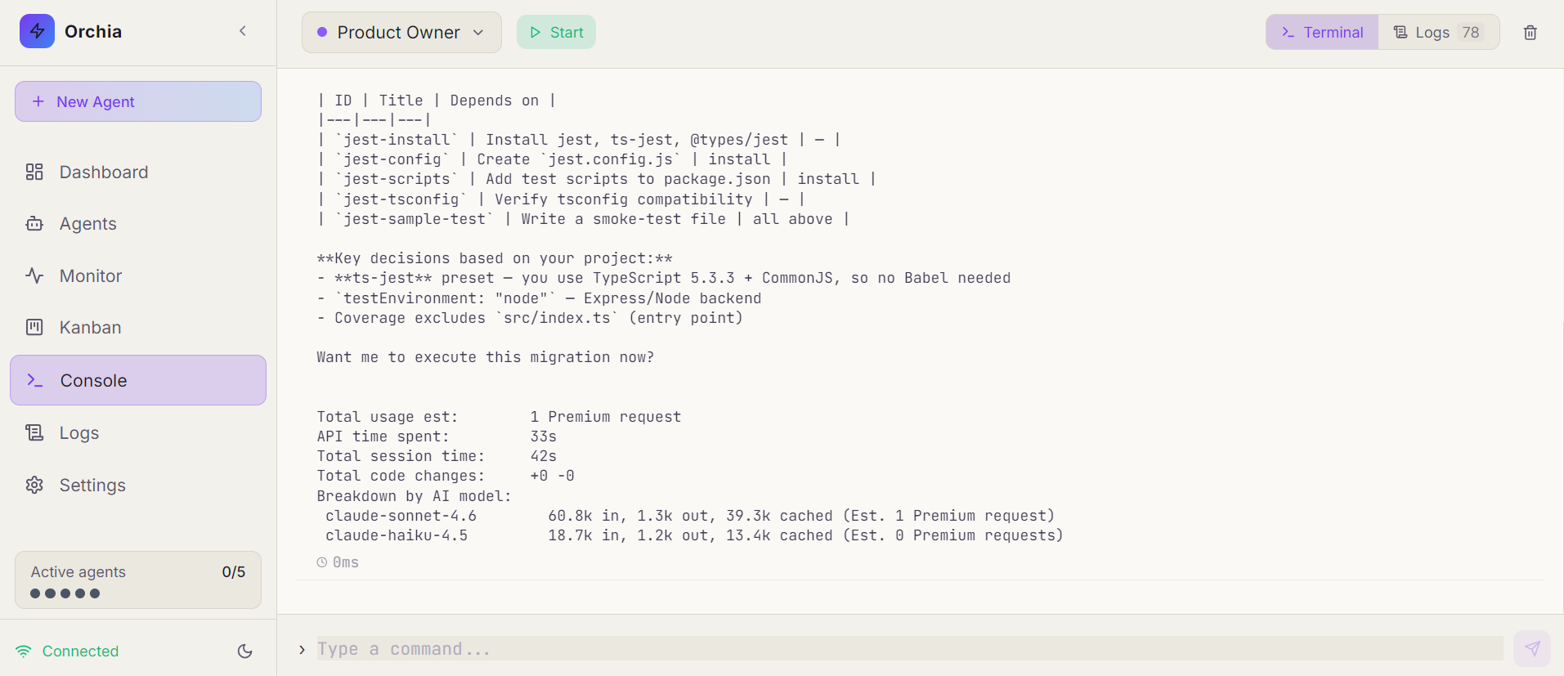Image resolution: width=1564 pixels, height=676 pixels.
Task: Click the claude-sonnet-4.6 usage line
Action: coord(690,516)
